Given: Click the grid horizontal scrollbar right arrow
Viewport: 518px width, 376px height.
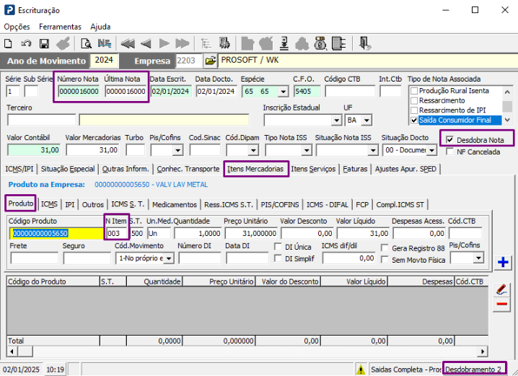Looking at the screenshot, I should coord(483,351).
